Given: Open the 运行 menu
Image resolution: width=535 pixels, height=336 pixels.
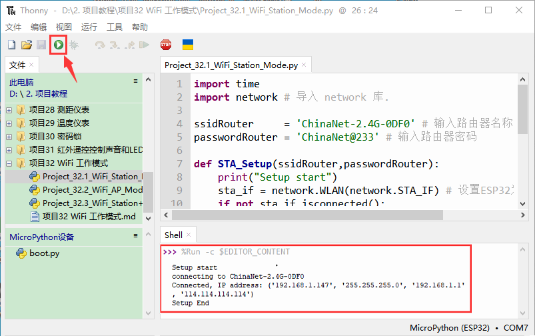Looking at the screenshot, I should pos(89,27).
